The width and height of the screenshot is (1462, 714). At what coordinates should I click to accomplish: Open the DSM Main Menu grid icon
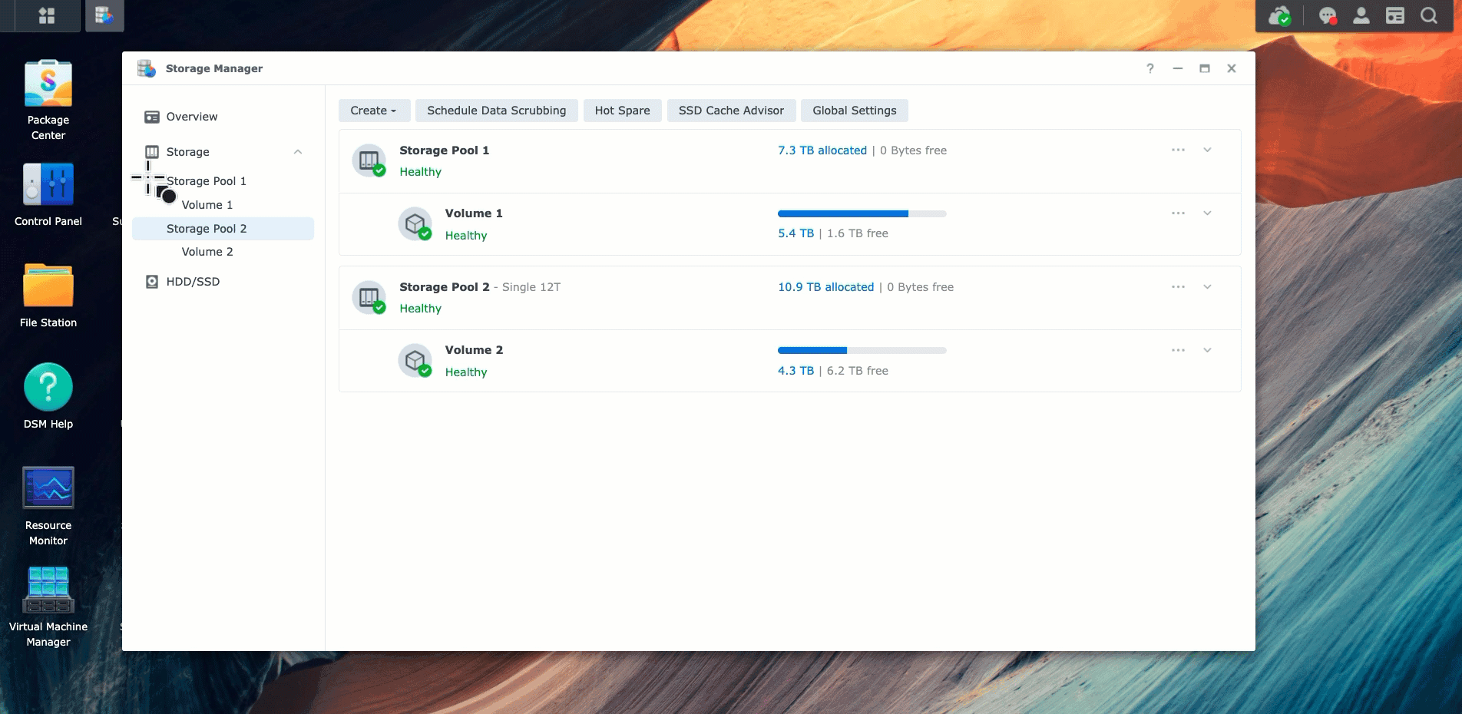point(47,15)
